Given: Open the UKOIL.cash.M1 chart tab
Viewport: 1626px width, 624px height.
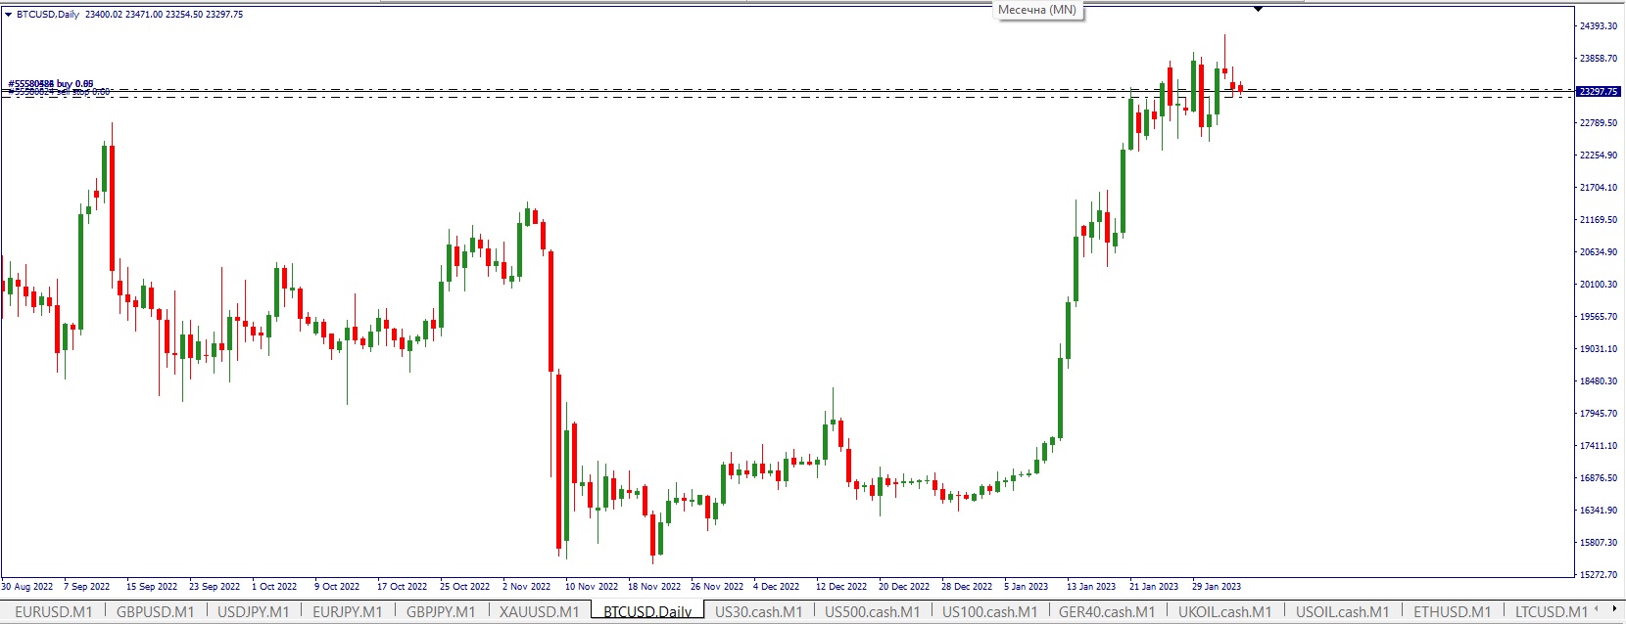Looking at the screenshot, I should click(x=1225, y=612).
